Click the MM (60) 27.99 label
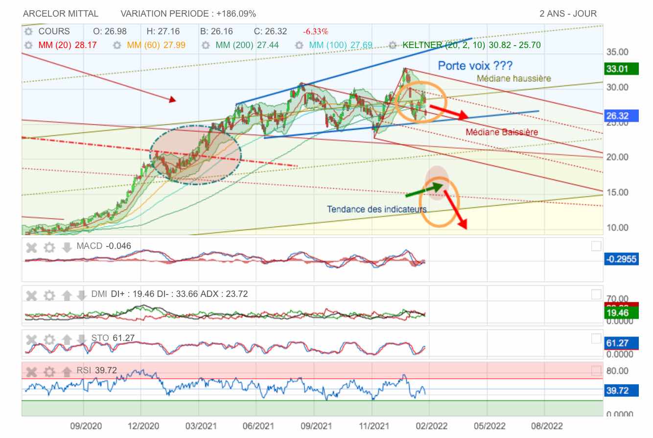 click(156, 45)
